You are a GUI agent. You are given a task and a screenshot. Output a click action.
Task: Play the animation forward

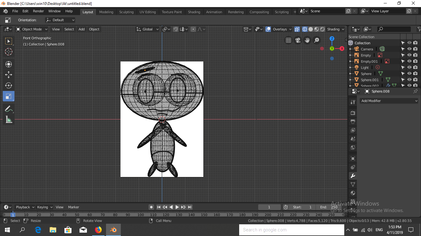(177, 207)
